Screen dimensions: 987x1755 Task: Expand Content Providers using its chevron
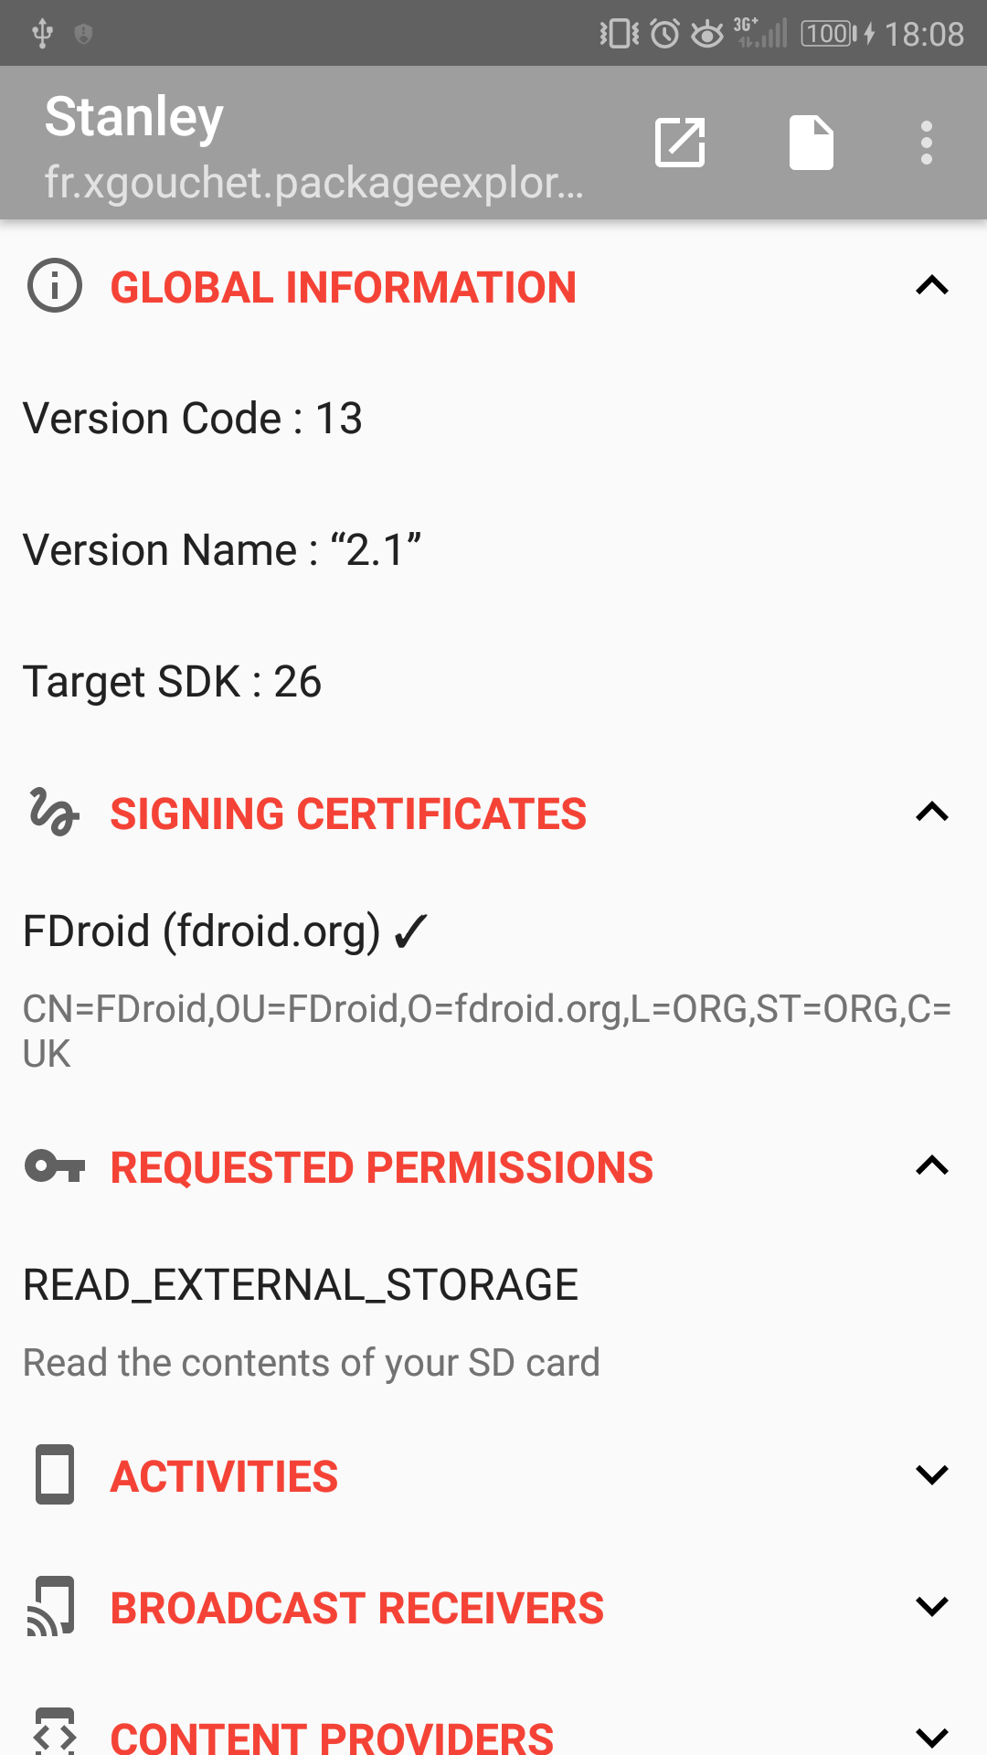pos(932,1736)
